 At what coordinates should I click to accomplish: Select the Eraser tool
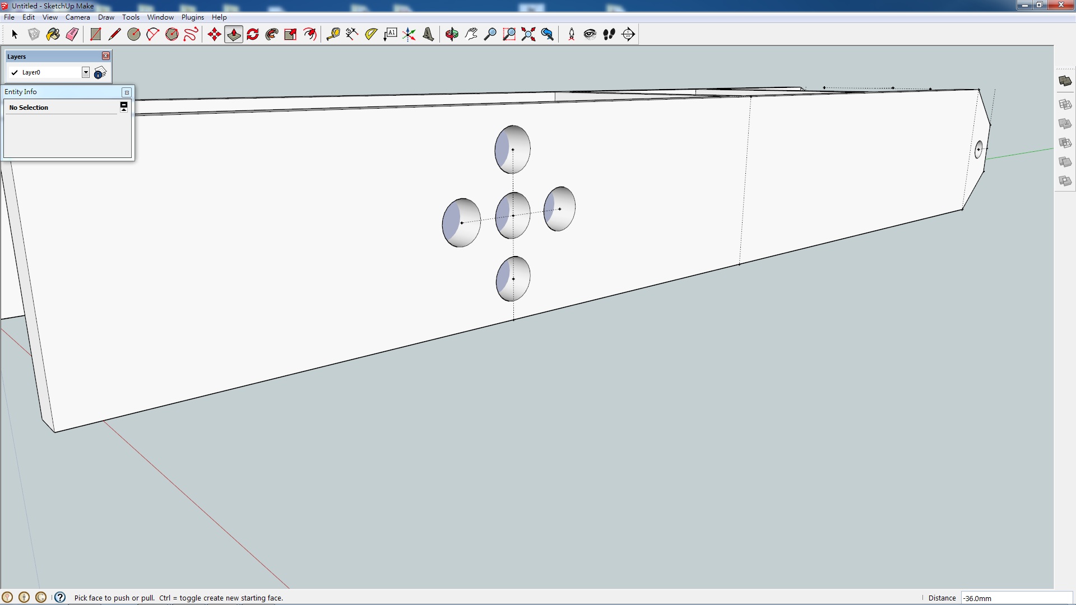pyautogui.click(x=72, y=34)
